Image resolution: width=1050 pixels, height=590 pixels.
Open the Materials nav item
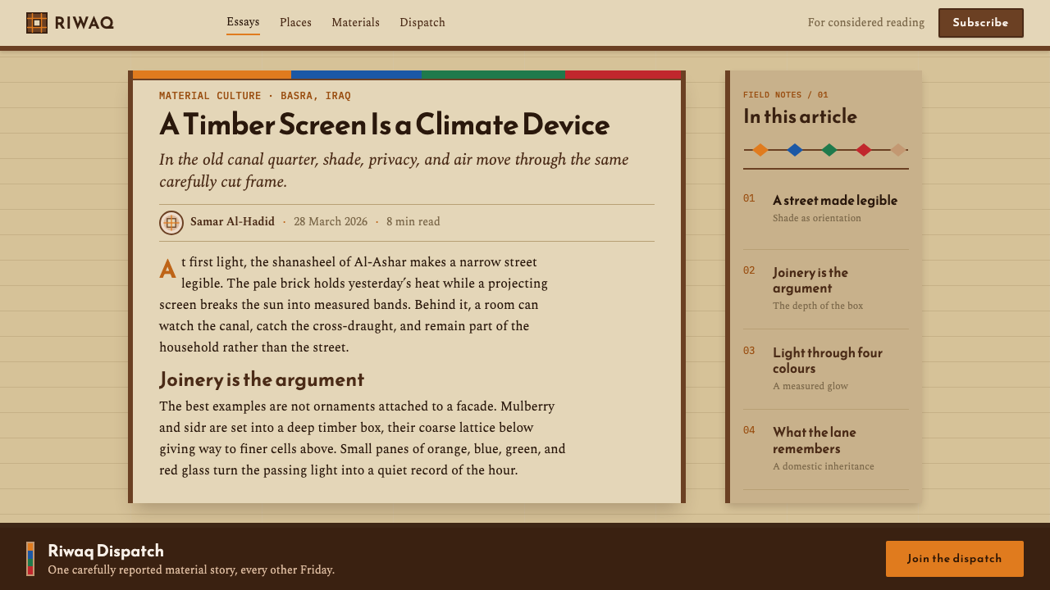355,23
